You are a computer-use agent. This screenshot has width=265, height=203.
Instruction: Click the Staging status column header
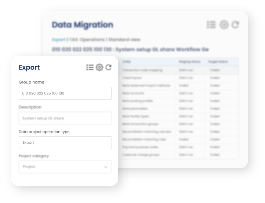(190, 62)
